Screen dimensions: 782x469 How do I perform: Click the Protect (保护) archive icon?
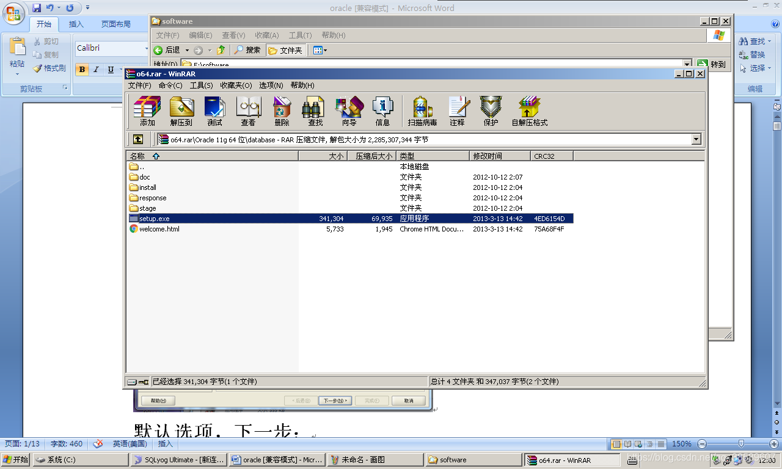coord(491,111)
